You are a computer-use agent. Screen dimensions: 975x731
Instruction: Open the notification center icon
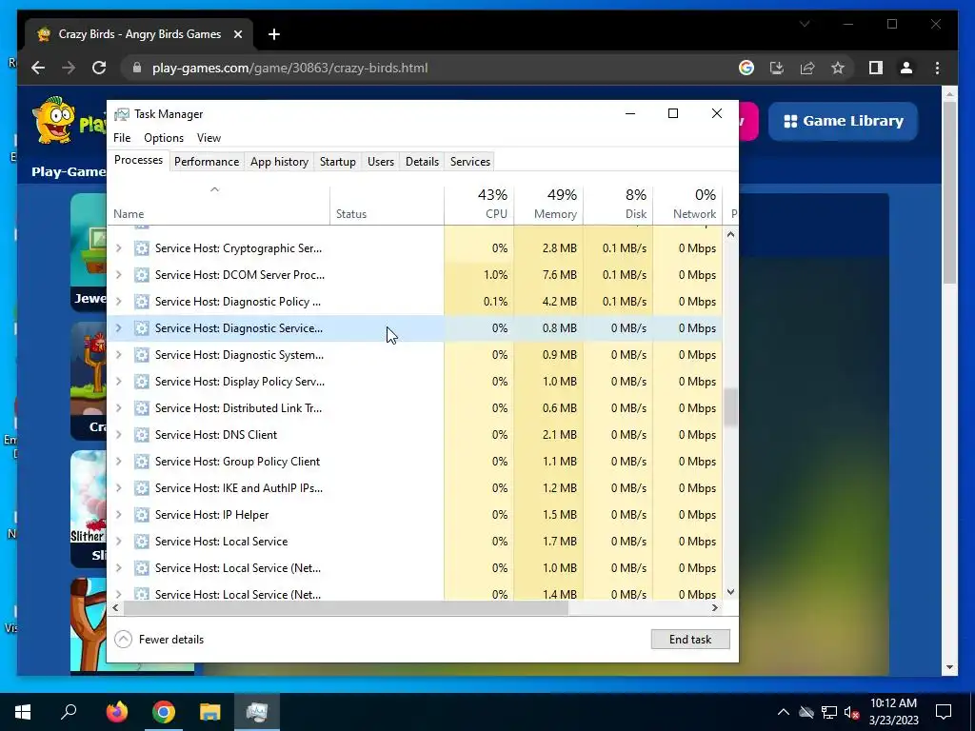[x=944, y=712]
